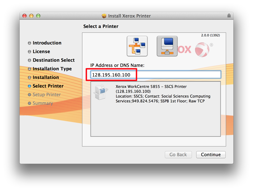Choose the Installation Type step

52,69
